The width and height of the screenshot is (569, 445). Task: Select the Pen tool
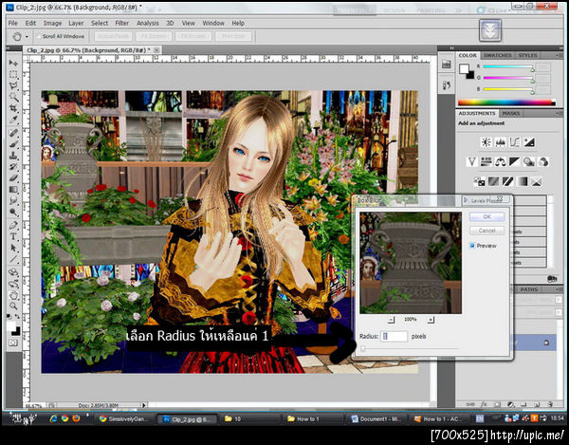(x=13, y=225)
